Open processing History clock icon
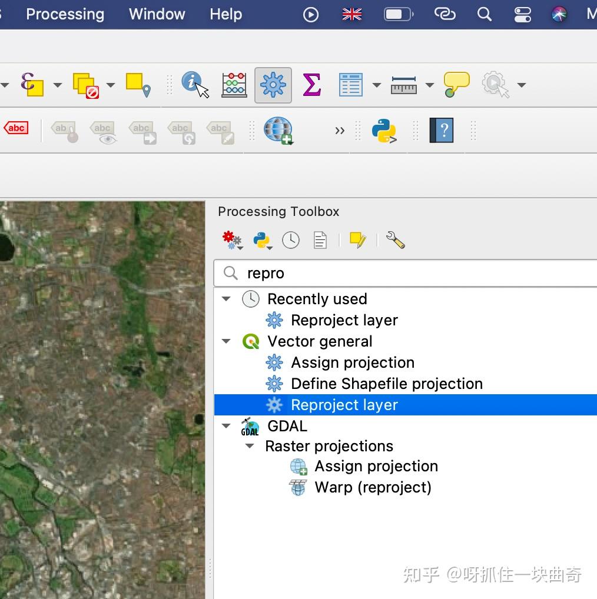The height and width of the screenshot is (599, 597). tap(291, 240)
